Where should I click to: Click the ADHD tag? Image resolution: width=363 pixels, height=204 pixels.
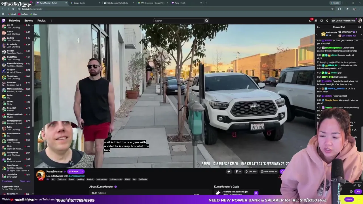coord(127,179)
